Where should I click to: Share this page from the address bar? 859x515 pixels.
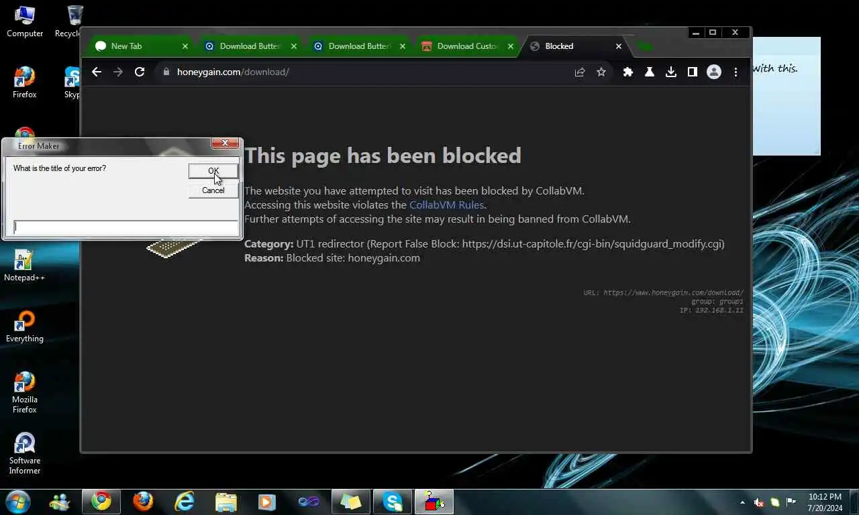580,72
